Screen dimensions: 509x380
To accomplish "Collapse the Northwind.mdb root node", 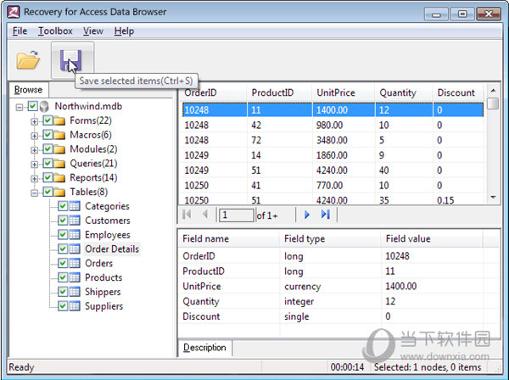I will [x=20, y=107].
